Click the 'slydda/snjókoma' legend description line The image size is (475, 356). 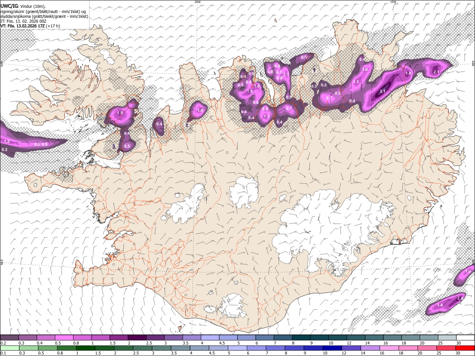tap(44, 16)
